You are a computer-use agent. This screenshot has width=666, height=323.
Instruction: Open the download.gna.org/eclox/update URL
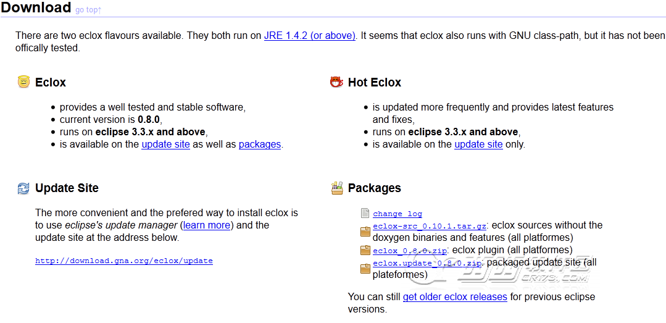point(124,261)
